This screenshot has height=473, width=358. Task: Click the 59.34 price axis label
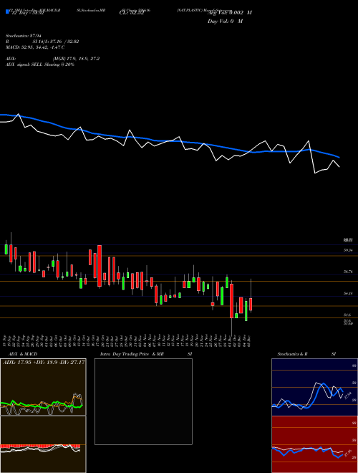pos(348,250)
